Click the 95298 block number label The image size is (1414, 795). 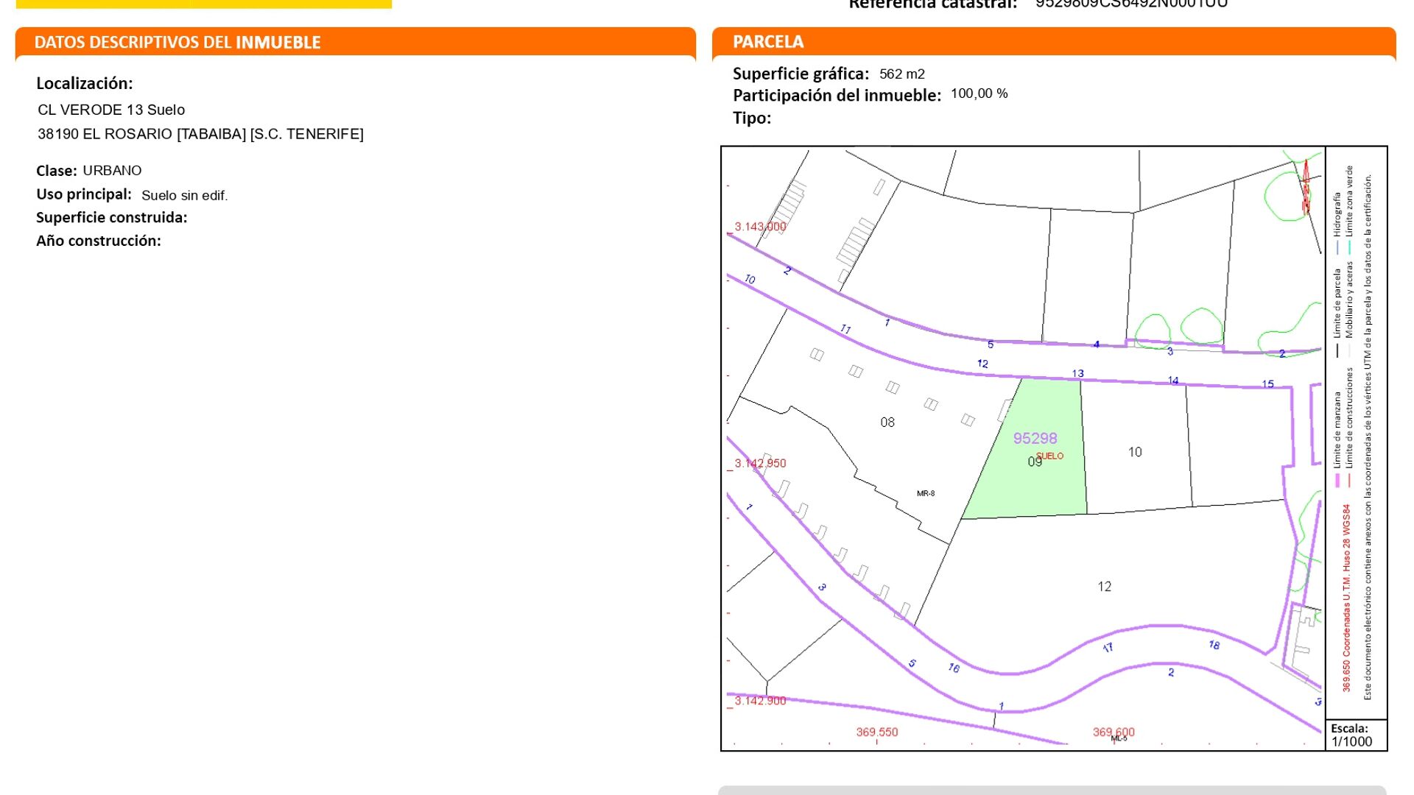tap(1035, 439)
